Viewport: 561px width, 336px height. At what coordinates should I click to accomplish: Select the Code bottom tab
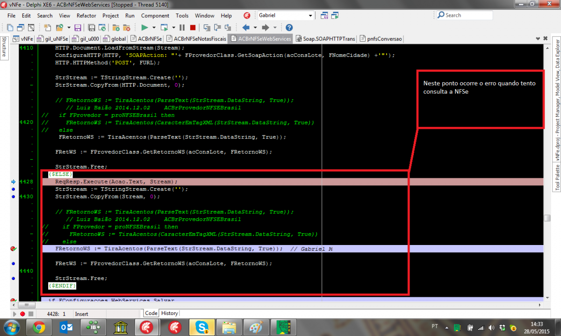[151, 313]
